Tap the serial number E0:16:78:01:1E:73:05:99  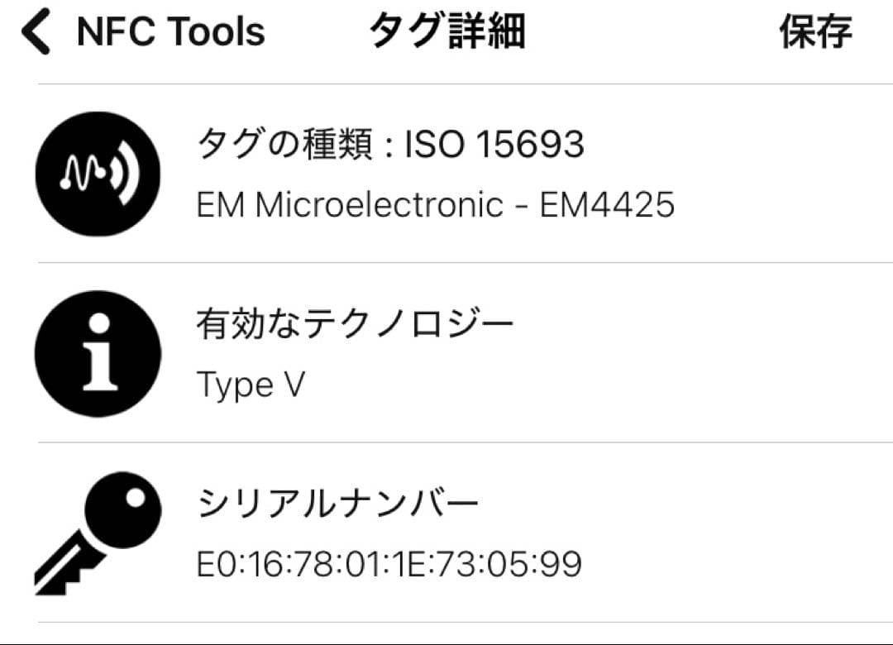point(389,564)
